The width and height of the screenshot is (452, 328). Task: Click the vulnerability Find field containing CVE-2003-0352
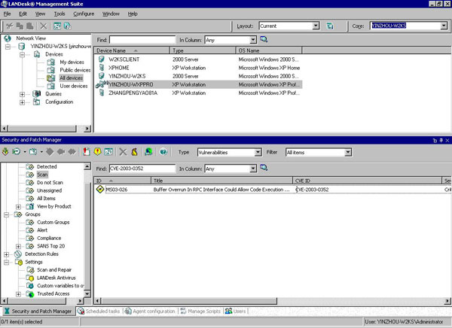[x=141, y=169]
